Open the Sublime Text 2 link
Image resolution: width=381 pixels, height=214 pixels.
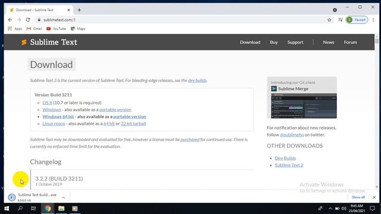click(289, 165)
